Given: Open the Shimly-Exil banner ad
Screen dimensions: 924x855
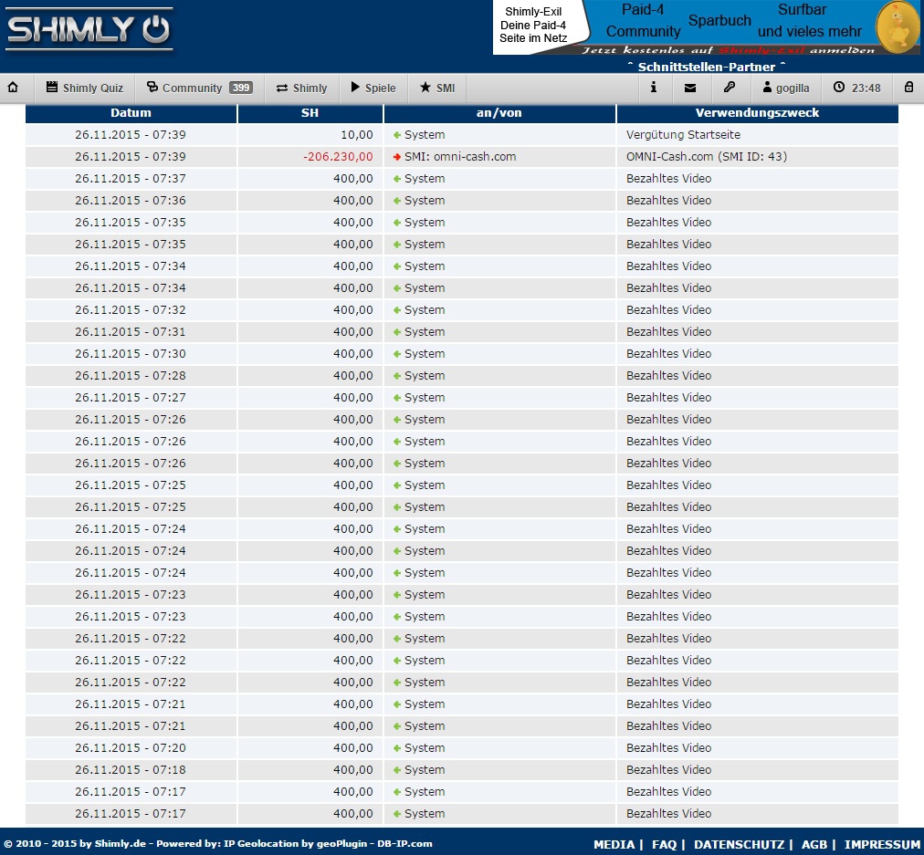Looking at the screenshot, I should point(706,27).
